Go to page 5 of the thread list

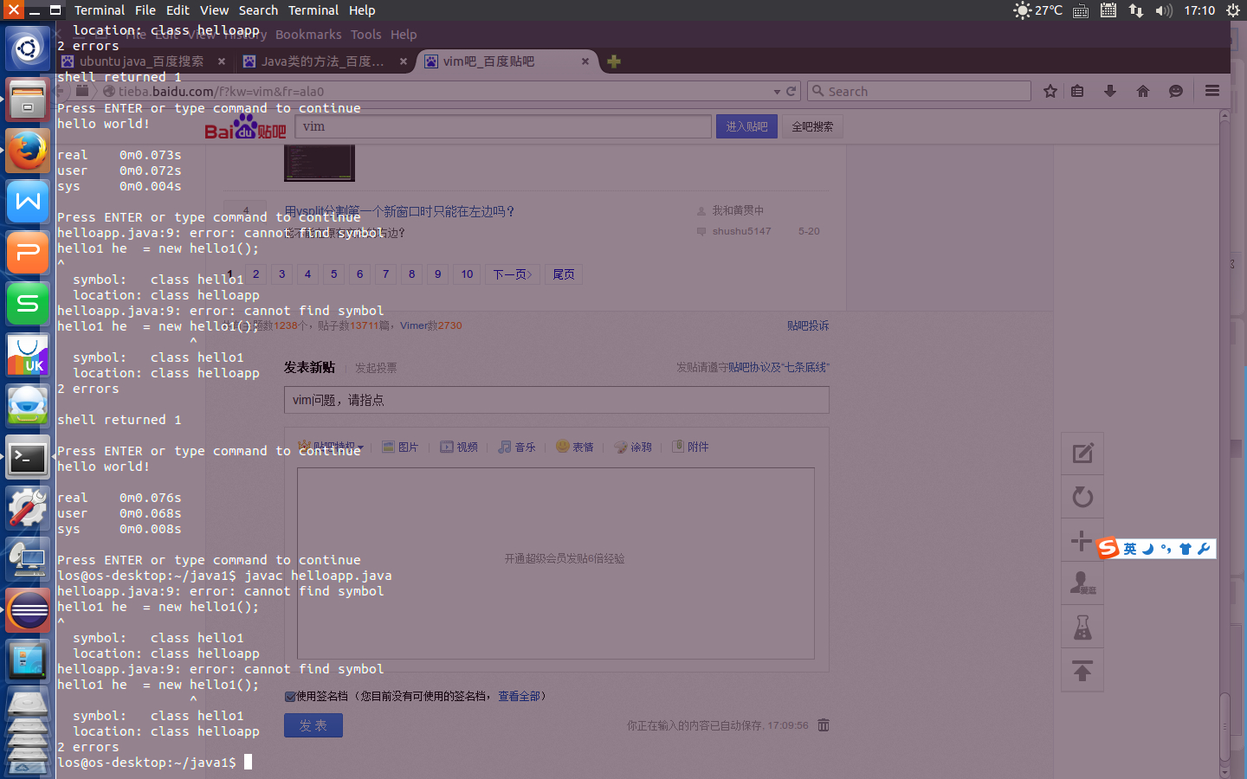click(x=333, y=274)
